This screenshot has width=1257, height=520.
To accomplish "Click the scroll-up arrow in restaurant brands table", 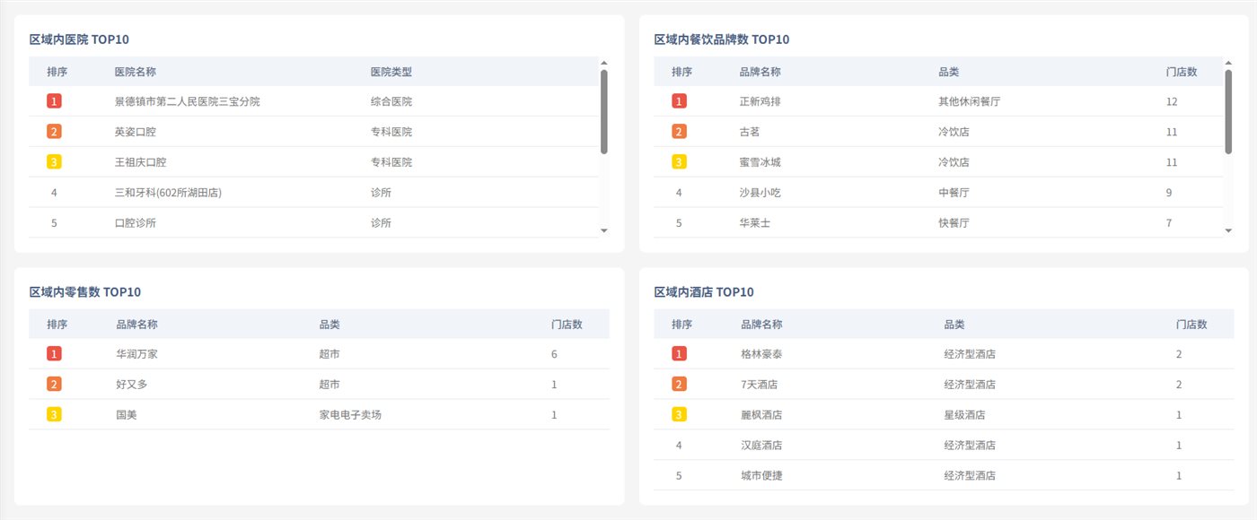I will click(1228, 63).
